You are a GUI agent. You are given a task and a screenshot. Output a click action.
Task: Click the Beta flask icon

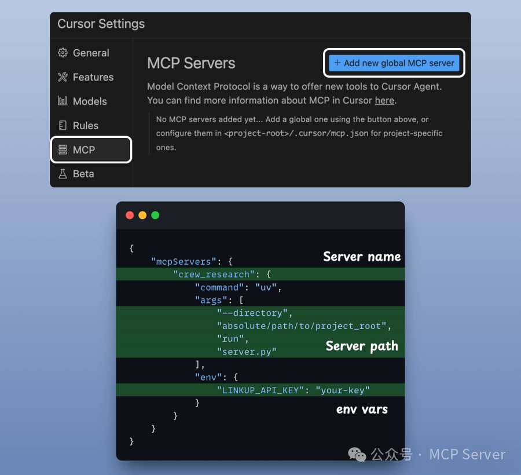coord(63,174)
